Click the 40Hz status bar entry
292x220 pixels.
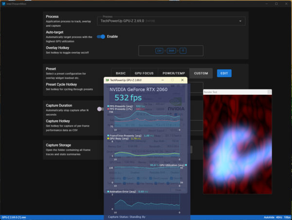click(279, 218)
